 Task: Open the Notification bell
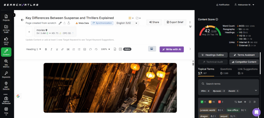[223, 5]
